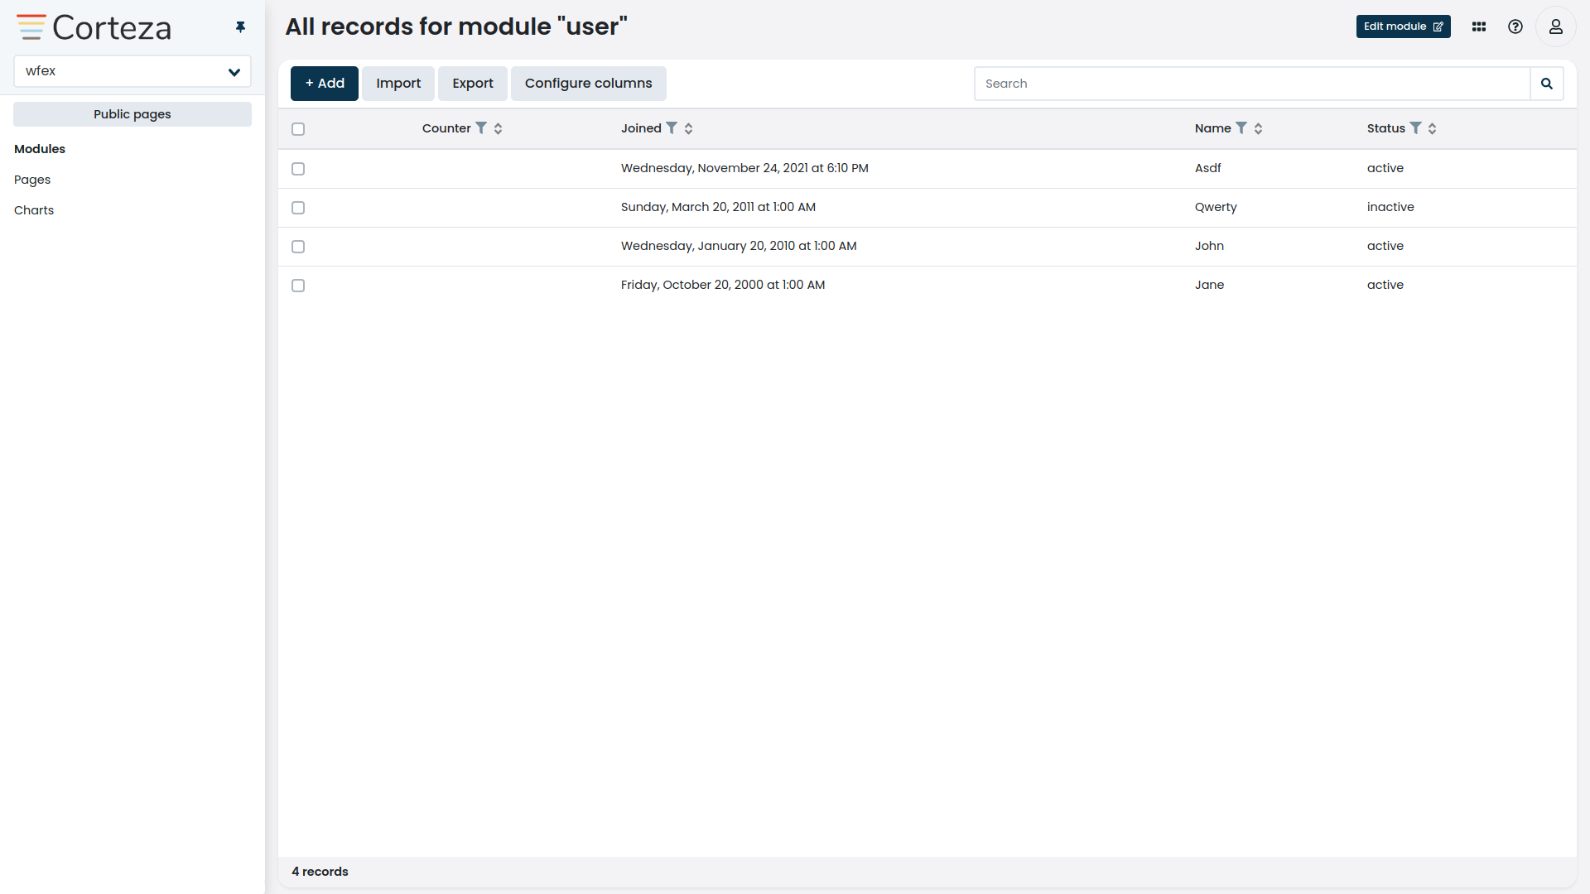Click the active status of Asdf

[x=1385, y=168]
